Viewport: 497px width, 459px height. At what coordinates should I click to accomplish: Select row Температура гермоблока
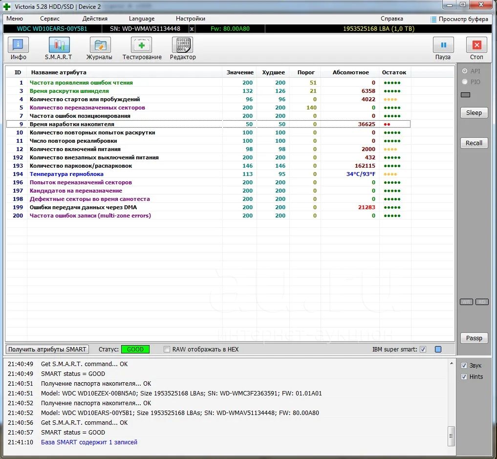pyautogui.click(x=208, y=174)
